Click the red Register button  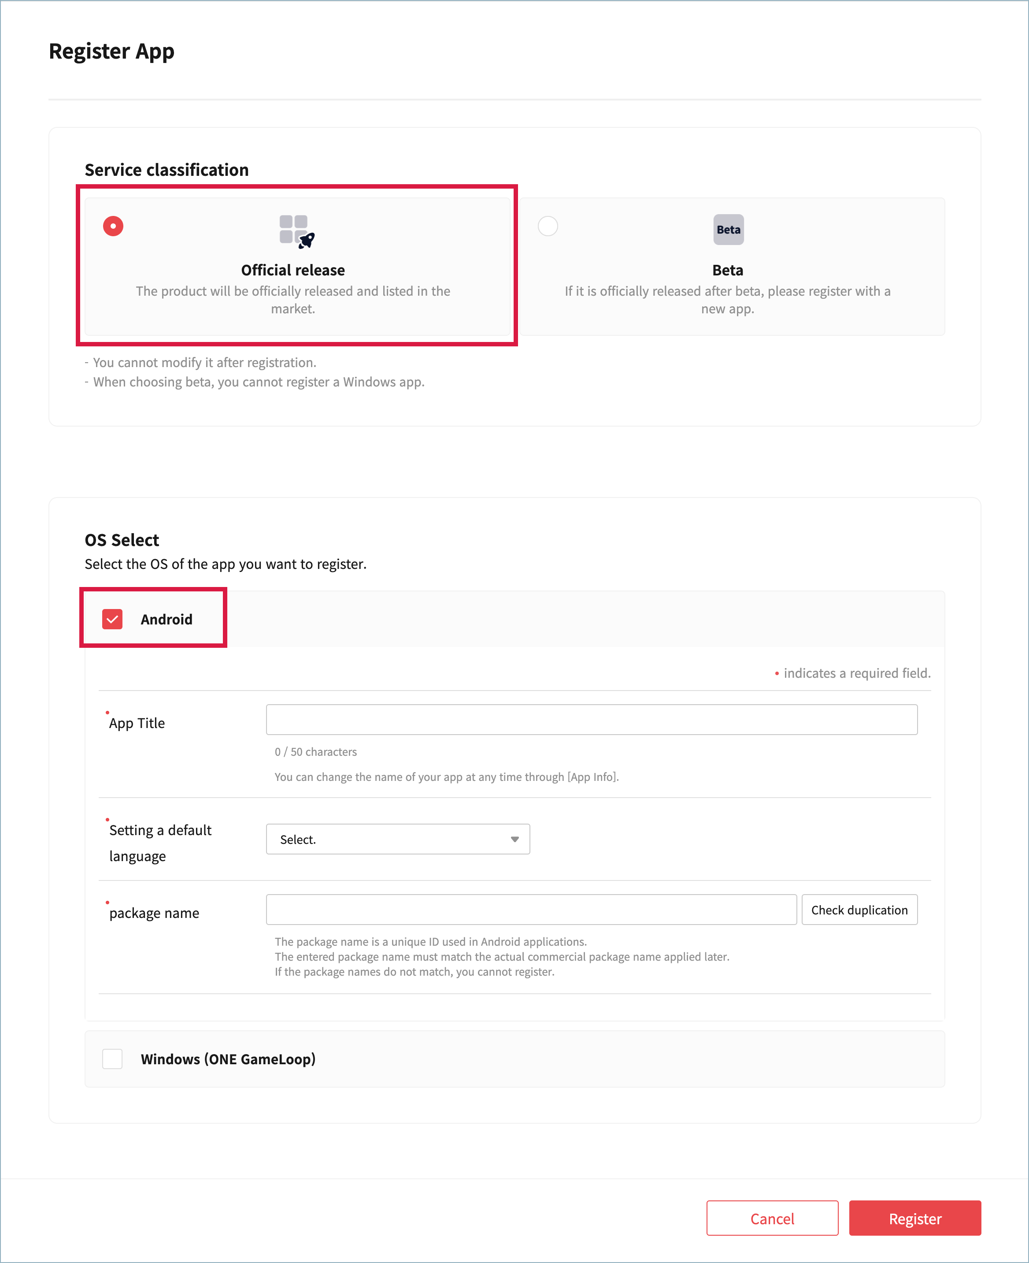click(x=914, y=1218)
